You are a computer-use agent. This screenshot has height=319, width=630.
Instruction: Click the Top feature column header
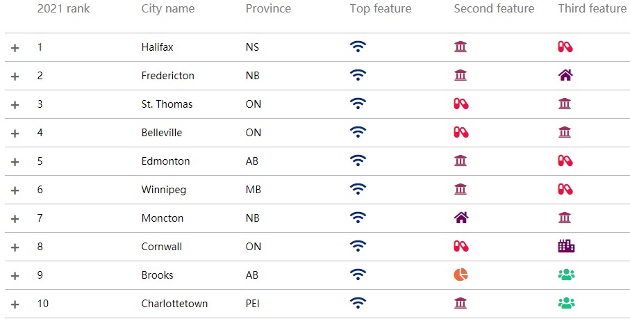tap(381, 9)
